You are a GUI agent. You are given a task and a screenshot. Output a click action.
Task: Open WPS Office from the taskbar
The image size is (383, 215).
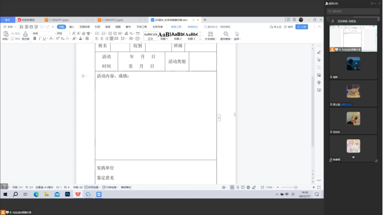[78, 194]
